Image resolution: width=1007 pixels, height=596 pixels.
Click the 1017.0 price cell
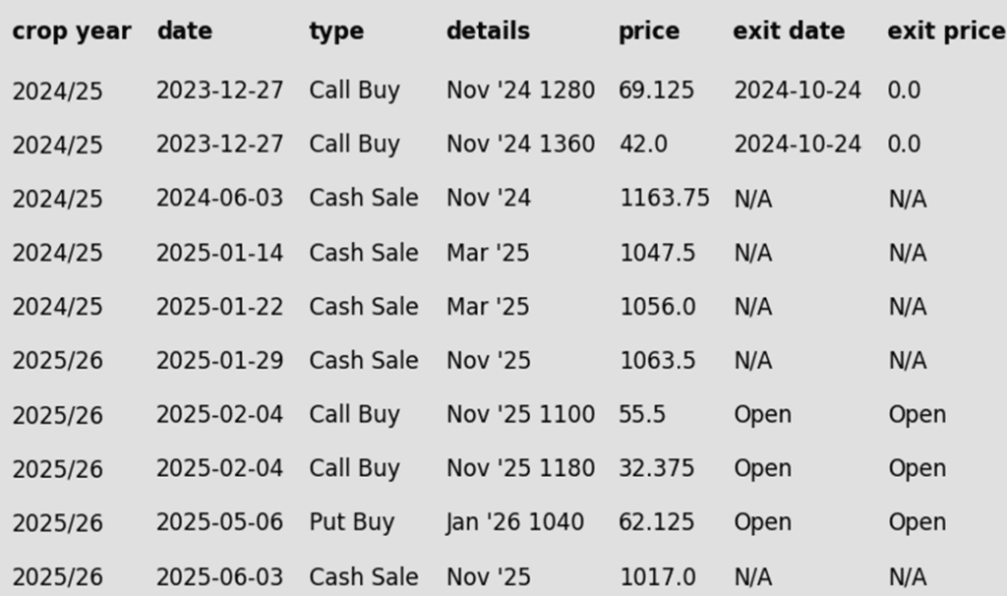[657, 576]
